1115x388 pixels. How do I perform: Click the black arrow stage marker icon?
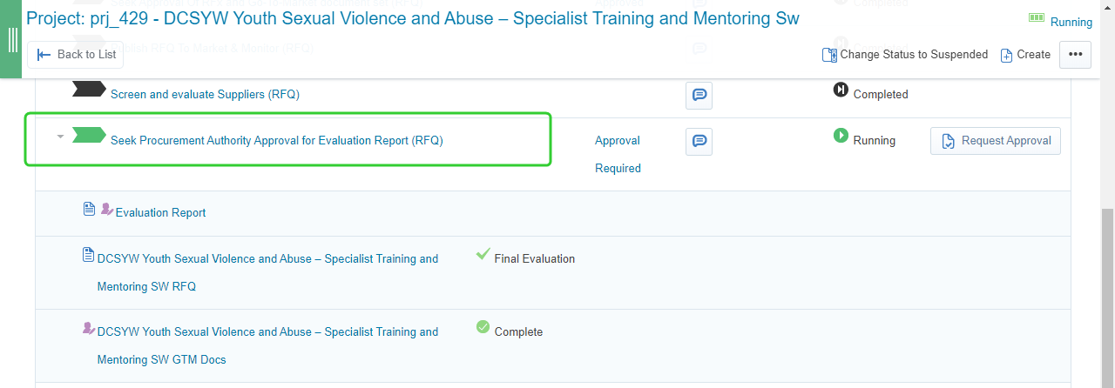(88, 89)
